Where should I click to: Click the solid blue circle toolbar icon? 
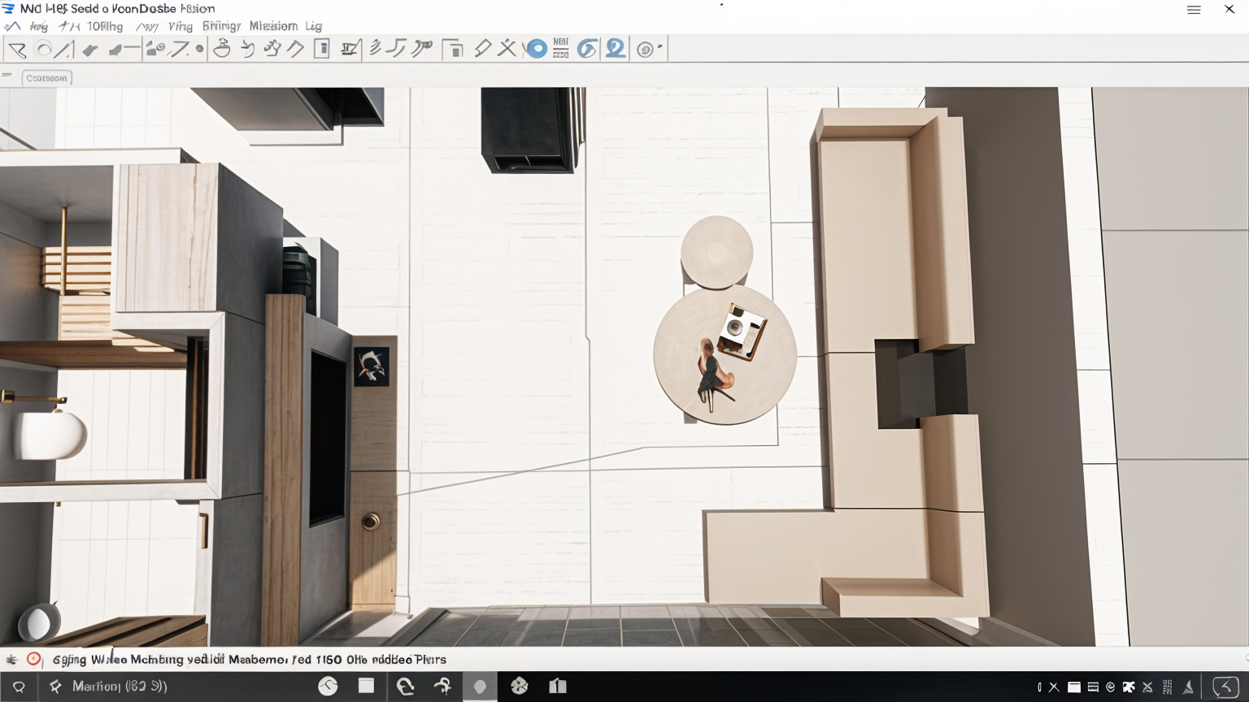click(536, 49)
